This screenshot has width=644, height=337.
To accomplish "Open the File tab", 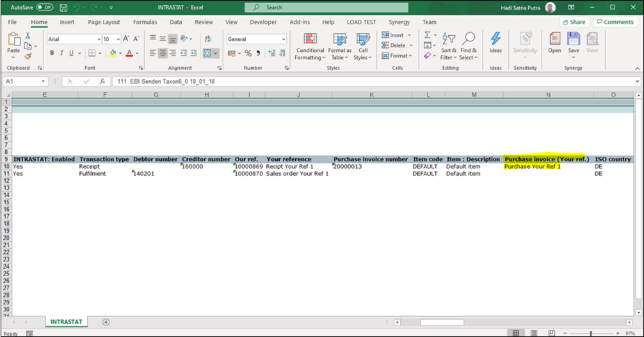I will point(12,22).
